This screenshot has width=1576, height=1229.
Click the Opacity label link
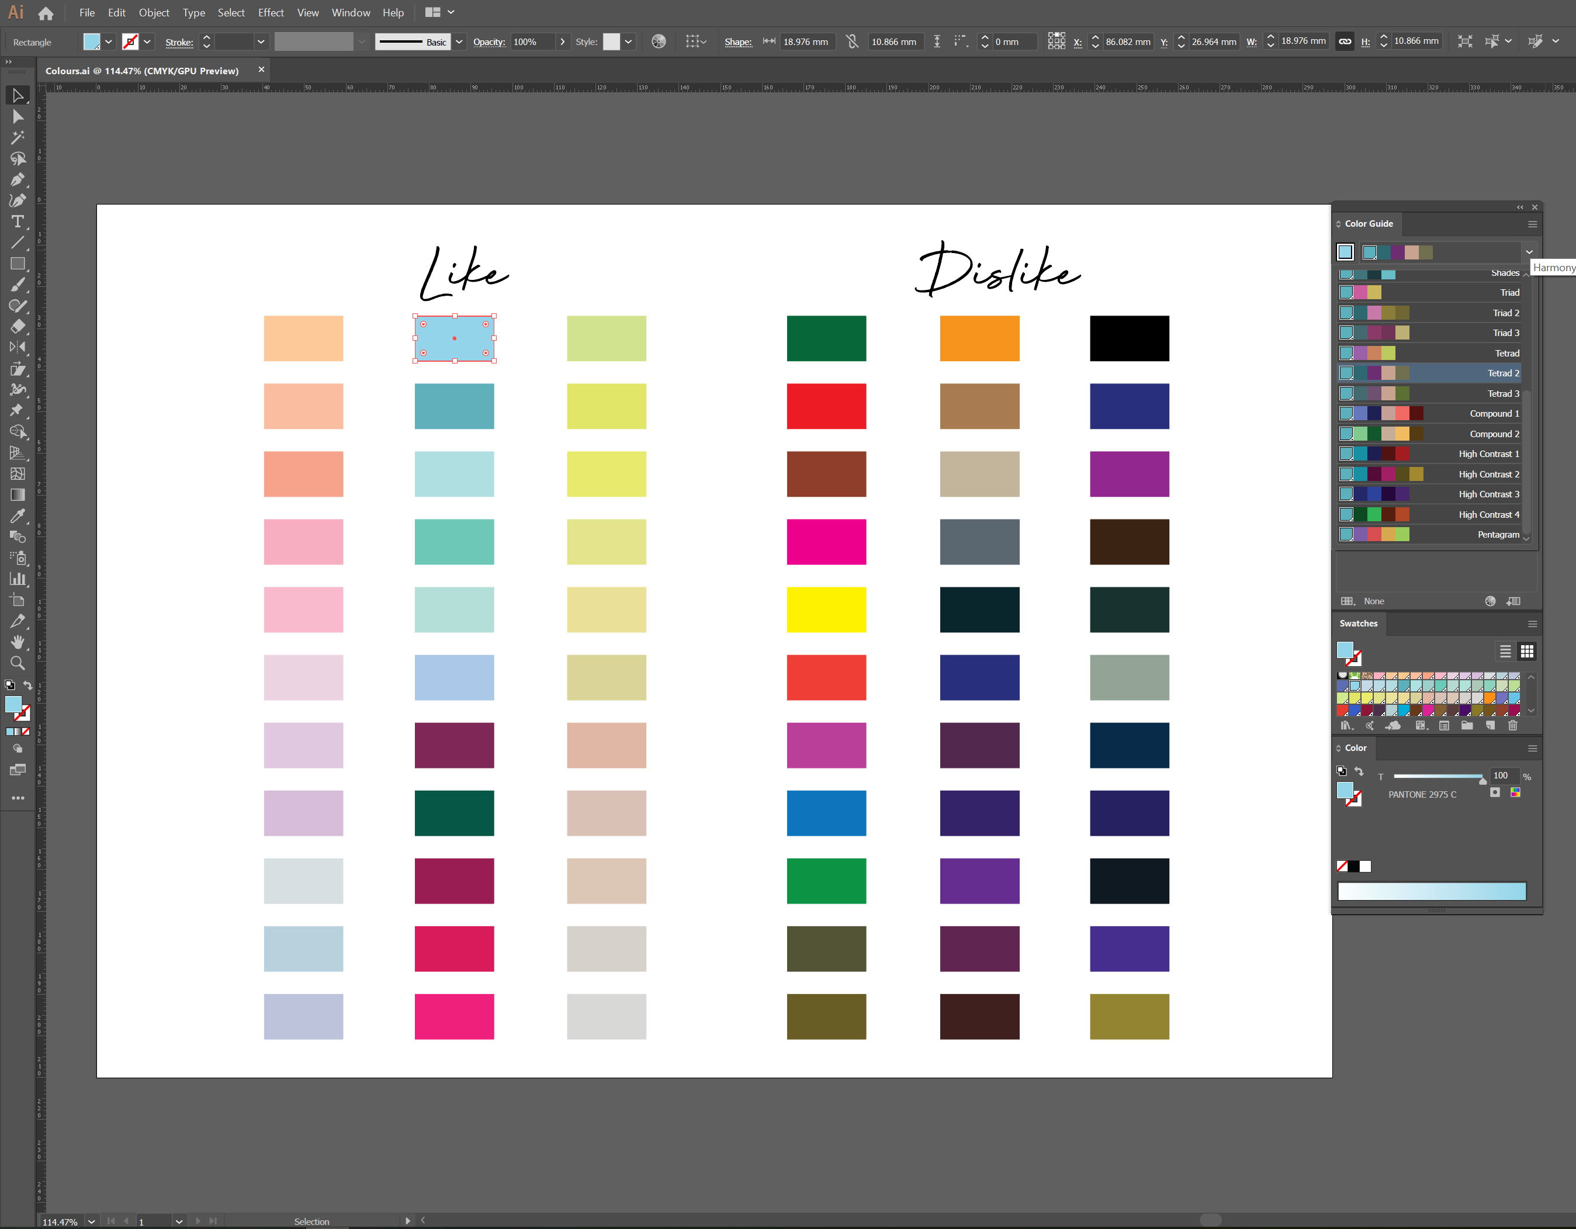pyautogui.click(x=489, y=42)
